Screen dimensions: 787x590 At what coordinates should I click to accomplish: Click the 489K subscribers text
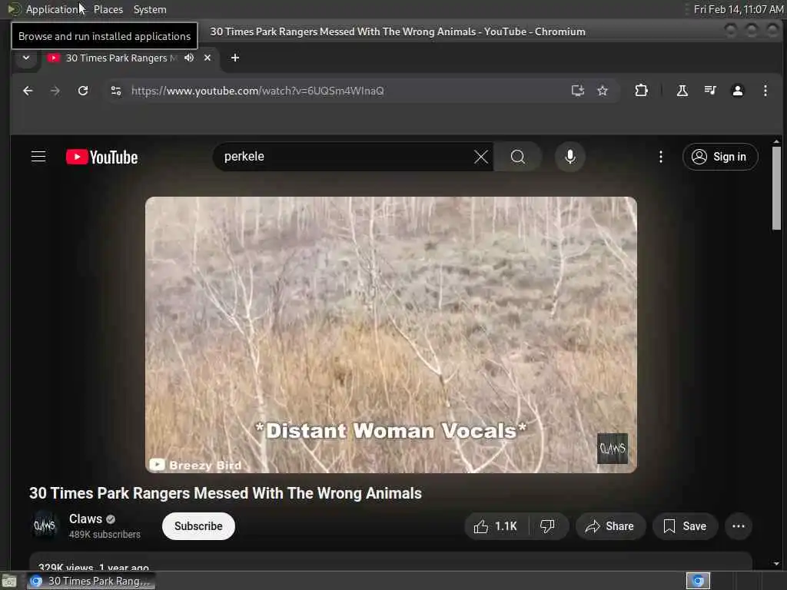pyautogui.click(x=105, y=535)
